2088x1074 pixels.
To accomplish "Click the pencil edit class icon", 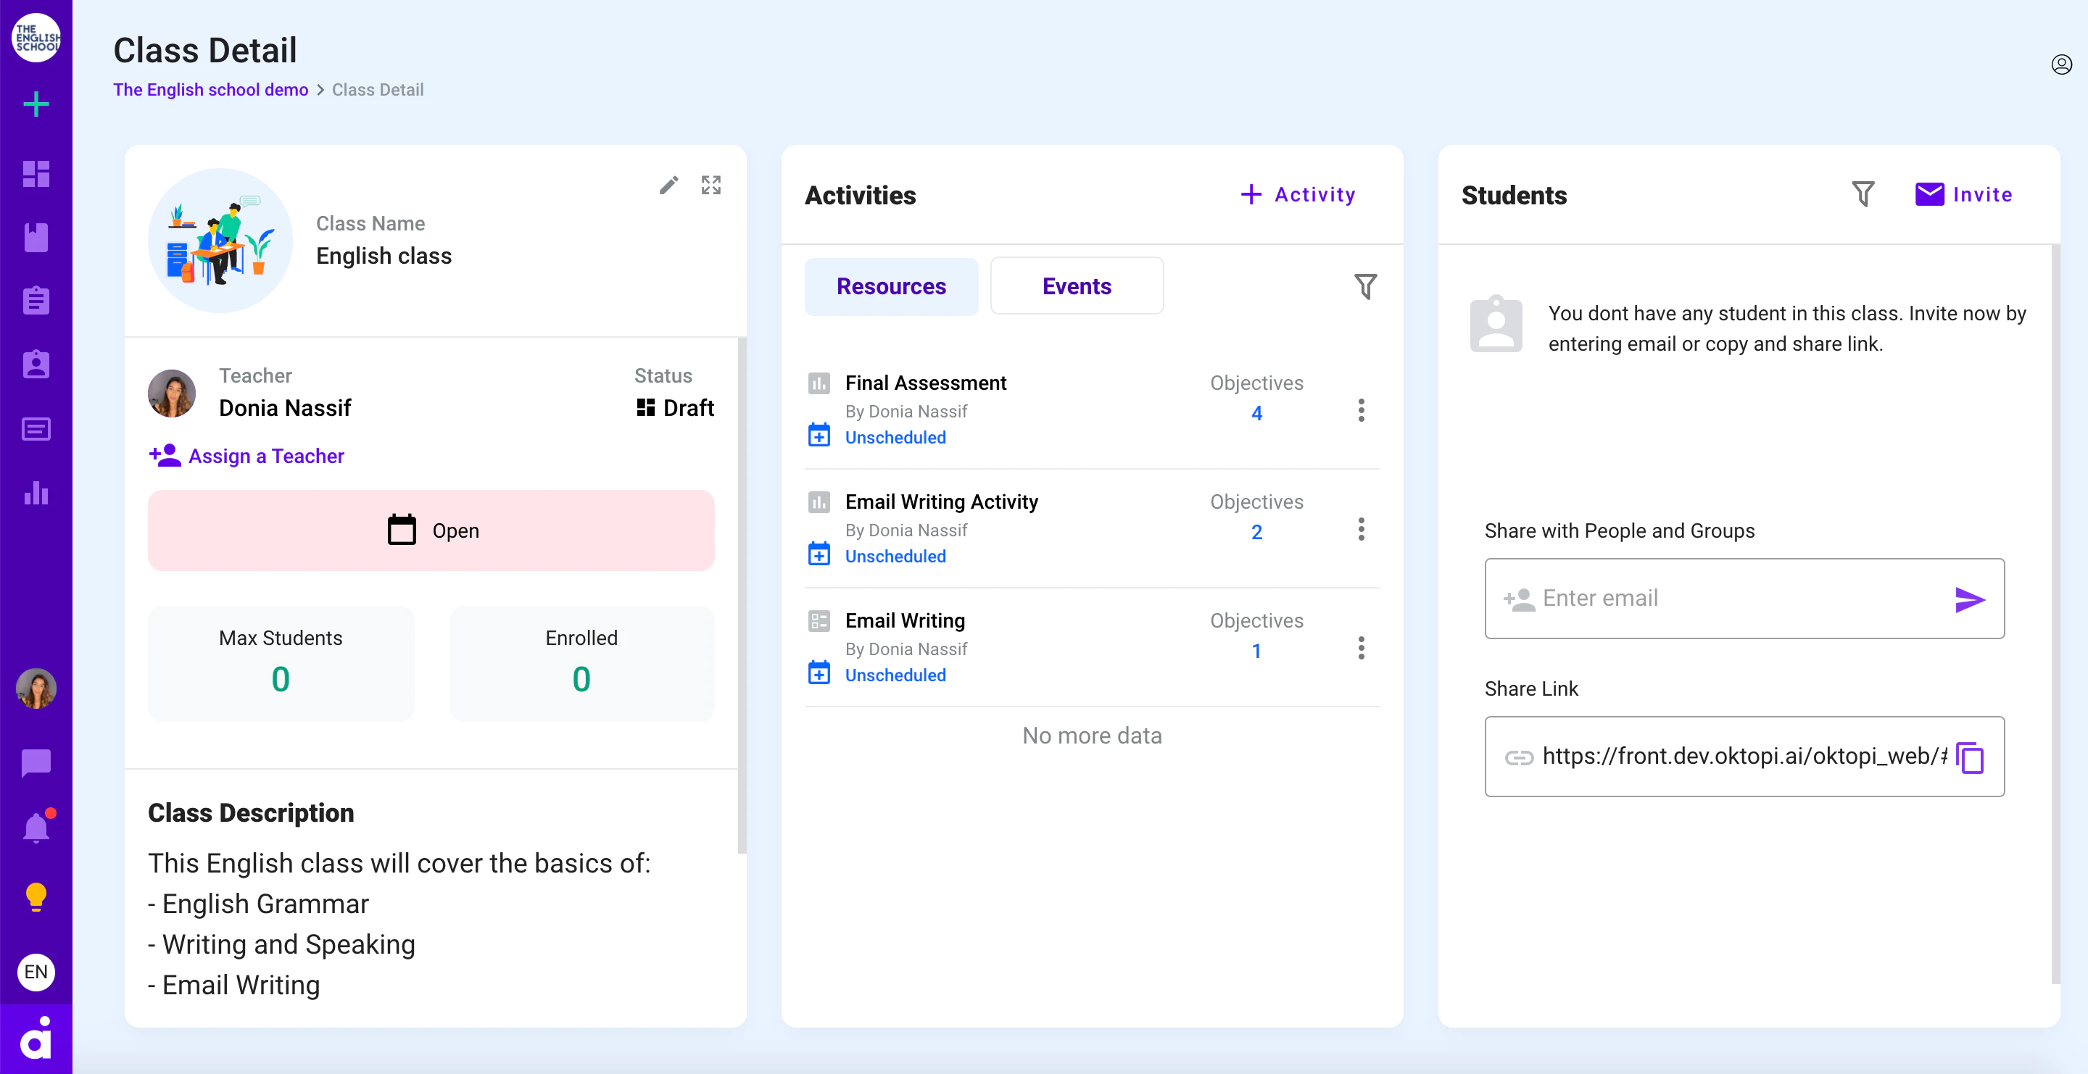I will tap(668, 186).
